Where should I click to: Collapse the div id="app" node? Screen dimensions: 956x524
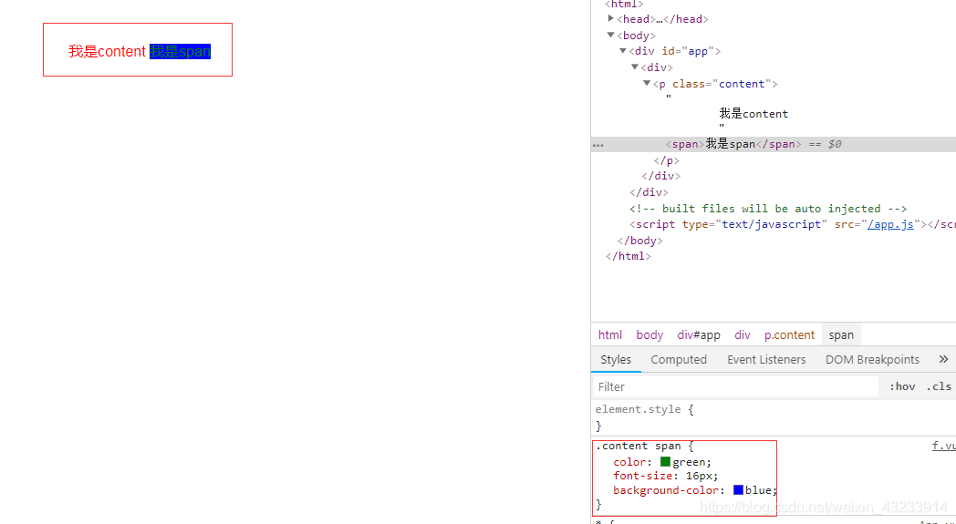pyautogui.click(x=622, y=51)
